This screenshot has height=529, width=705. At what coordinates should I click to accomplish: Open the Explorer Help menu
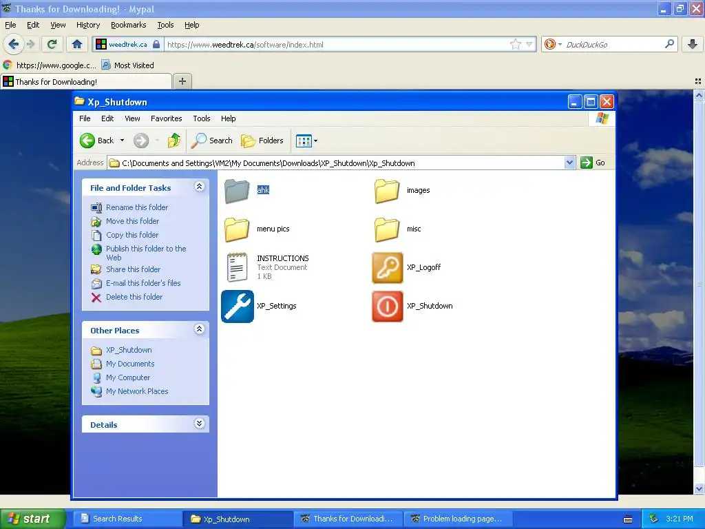228,118
